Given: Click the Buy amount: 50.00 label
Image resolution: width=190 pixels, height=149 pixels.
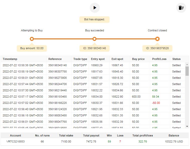Looking at the screenshot, I should click(x=32, y=48).
